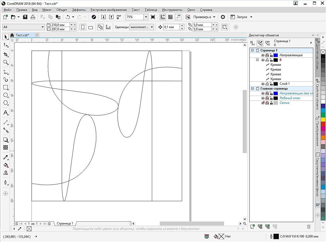326x242 pixels.
Task: Pick the red swatch in the color palette
Action: [x=323, y=124]
